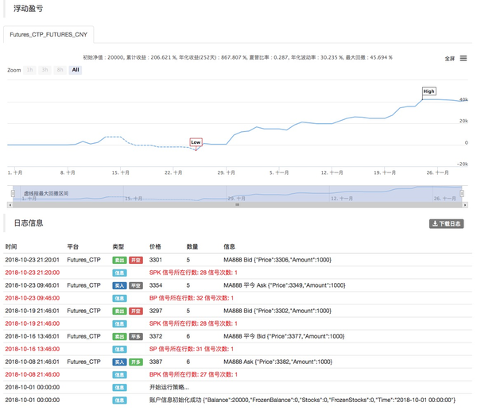Open the chart hamburger menu icon
Viewport: 477px width, 418px height.
coord(463,58)
